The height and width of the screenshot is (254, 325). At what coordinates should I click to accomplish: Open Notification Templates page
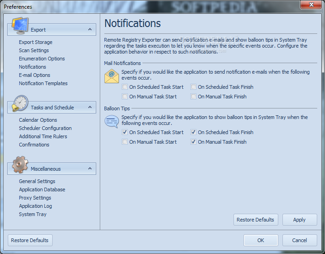point(43,83)
